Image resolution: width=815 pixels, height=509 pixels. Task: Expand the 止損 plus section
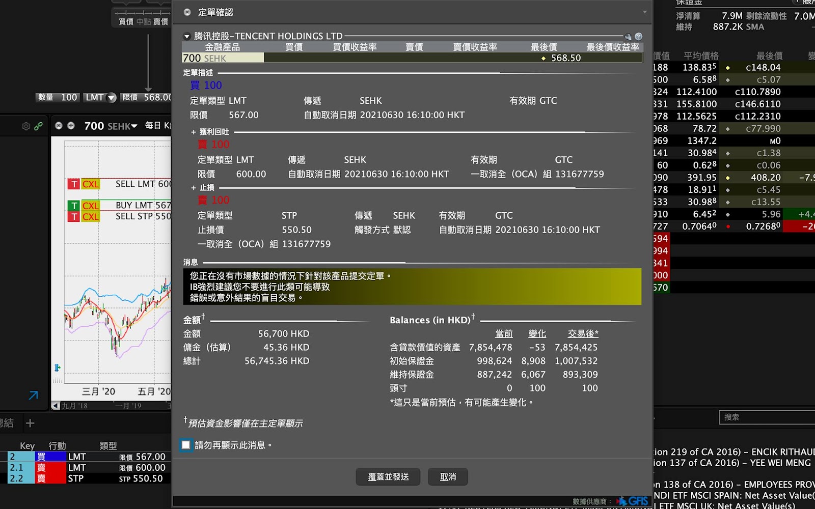click(194, 188)
